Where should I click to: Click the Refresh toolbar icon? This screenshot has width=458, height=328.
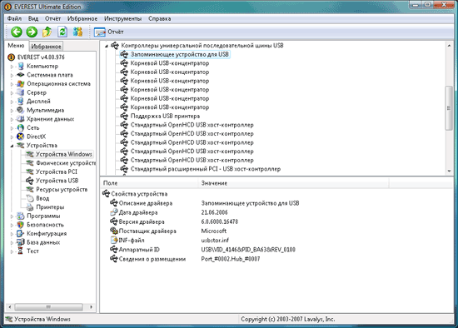tap(62, 32)
